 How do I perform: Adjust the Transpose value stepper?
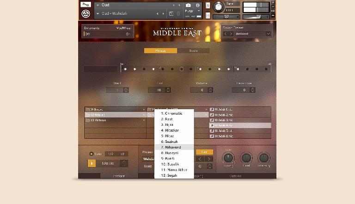pyautogui.click(x=252, y=90)
